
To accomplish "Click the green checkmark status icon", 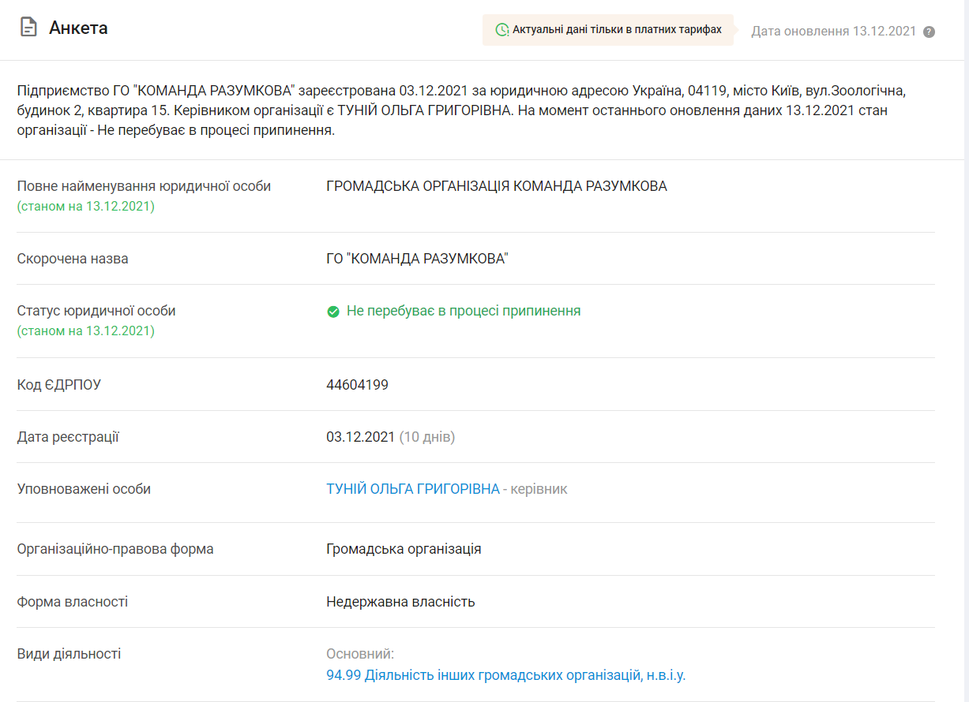I will (333, 312).
